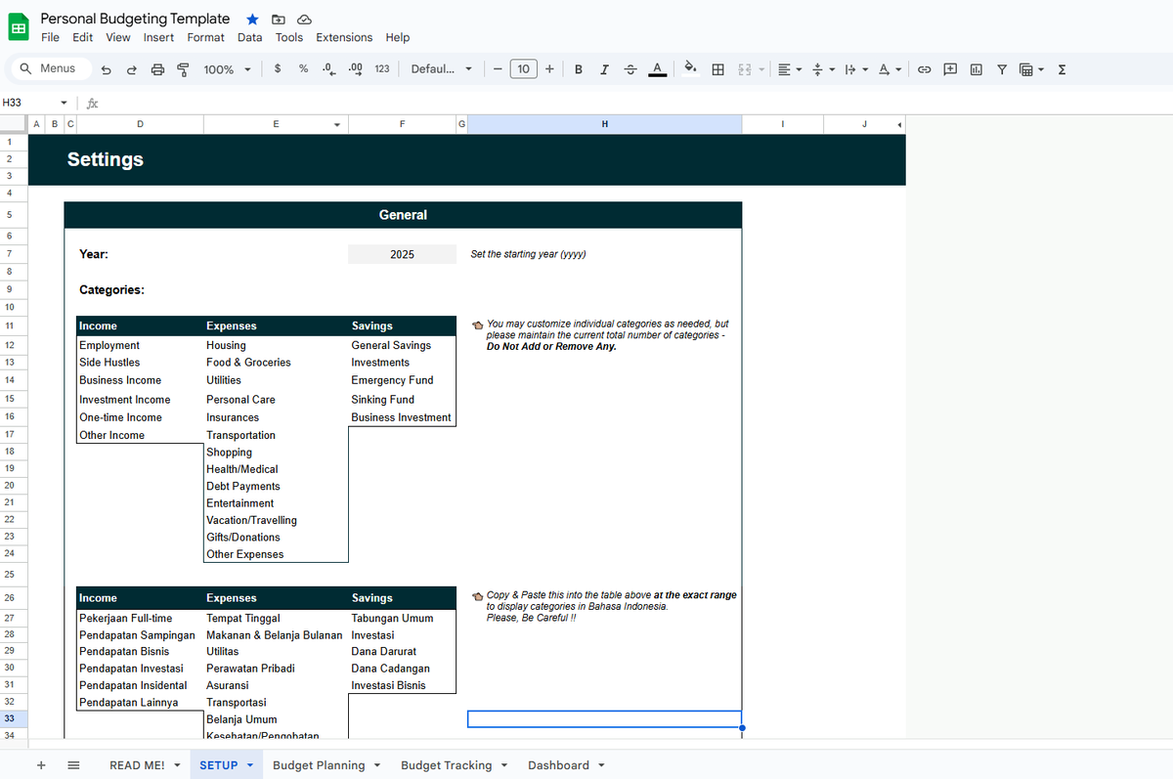This screenshot has height=779, width=1173.
Task: Toggle bold formatting
Action: (579, 69)
